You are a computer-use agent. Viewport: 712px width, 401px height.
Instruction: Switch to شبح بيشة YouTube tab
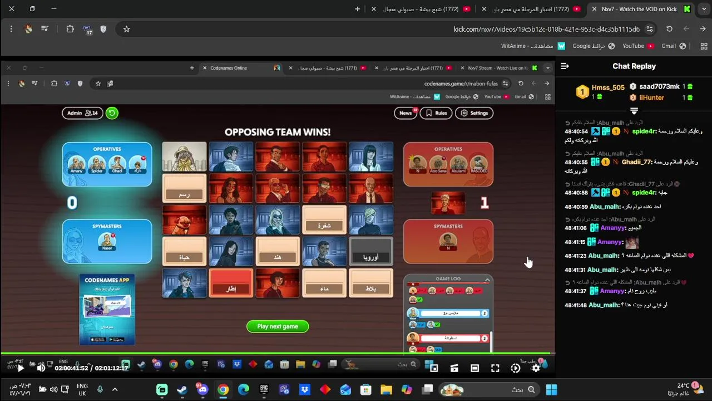tap(422, 9)
